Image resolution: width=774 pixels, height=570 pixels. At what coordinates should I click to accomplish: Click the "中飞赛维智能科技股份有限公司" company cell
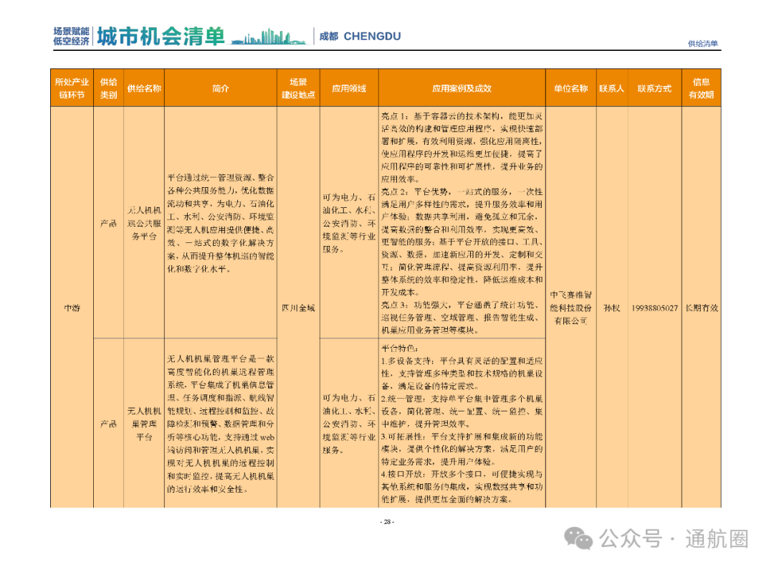(x=571, y=308)
